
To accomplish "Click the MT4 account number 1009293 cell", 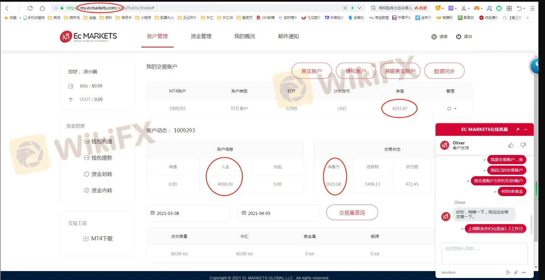I will point(177,108).
